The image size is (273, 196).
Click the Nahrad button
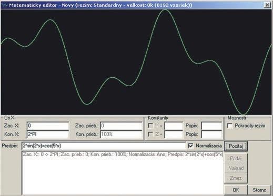click(x=236, y=168)
